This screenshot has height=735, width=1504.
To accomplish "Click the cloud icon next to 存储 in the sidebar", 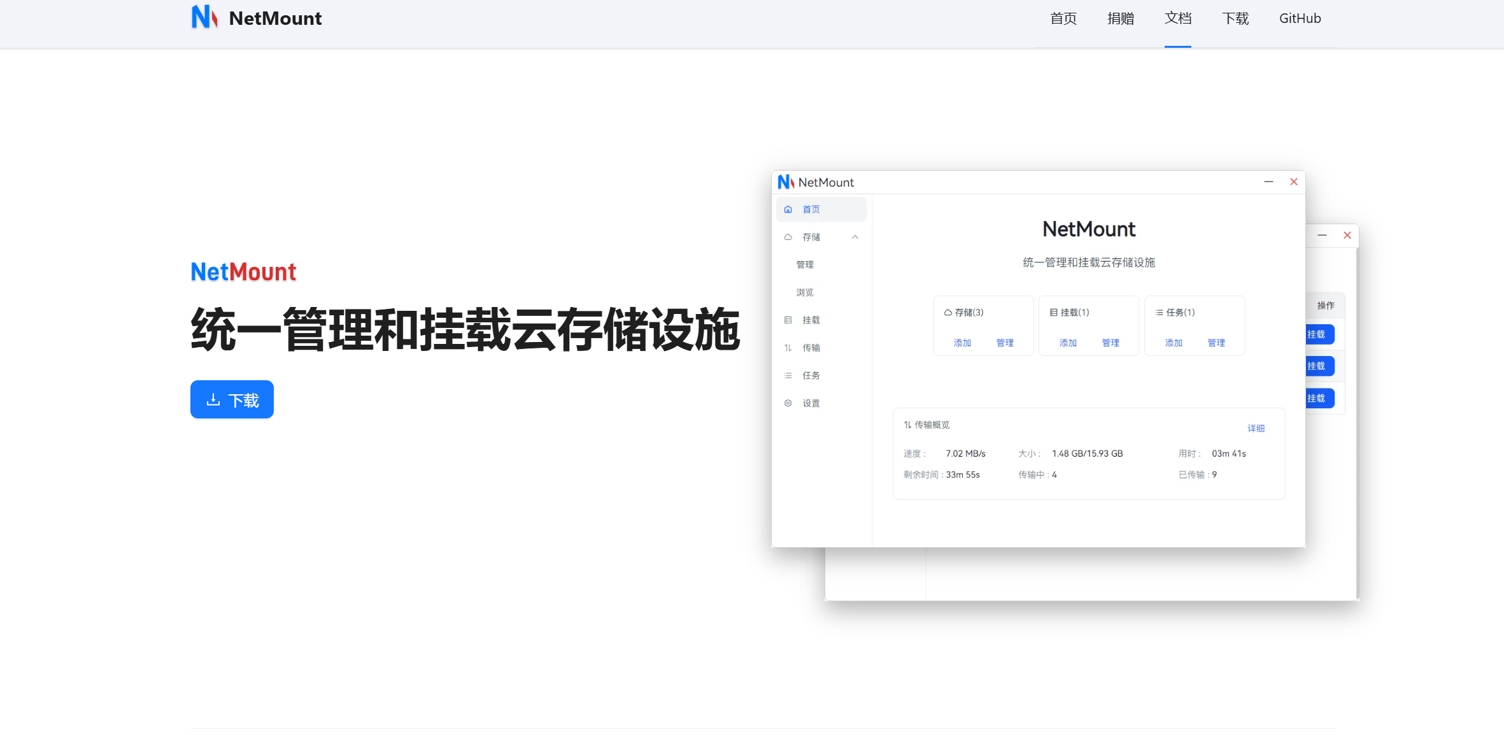I will (x=788, y=237).
